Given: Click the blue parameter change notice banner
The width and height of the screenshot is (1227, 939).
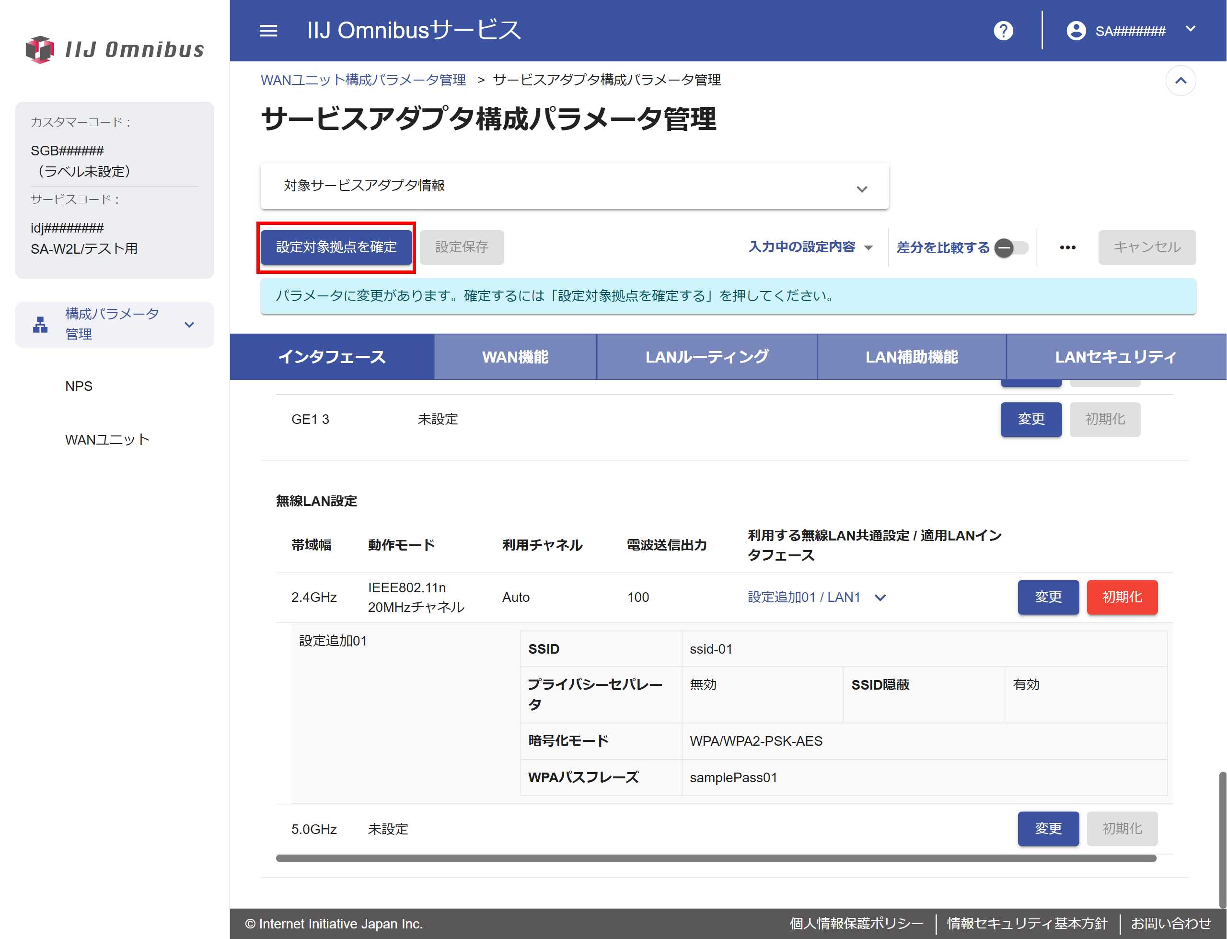Looking at the screenshot, I should [728, 296].
